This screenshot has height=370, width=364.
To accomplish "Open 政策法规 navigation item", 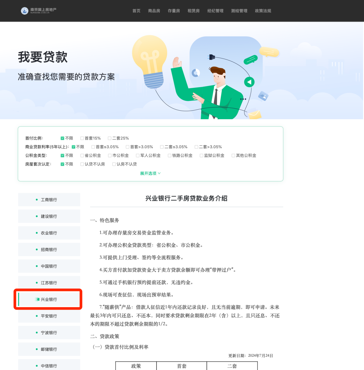I will [263, 11].
